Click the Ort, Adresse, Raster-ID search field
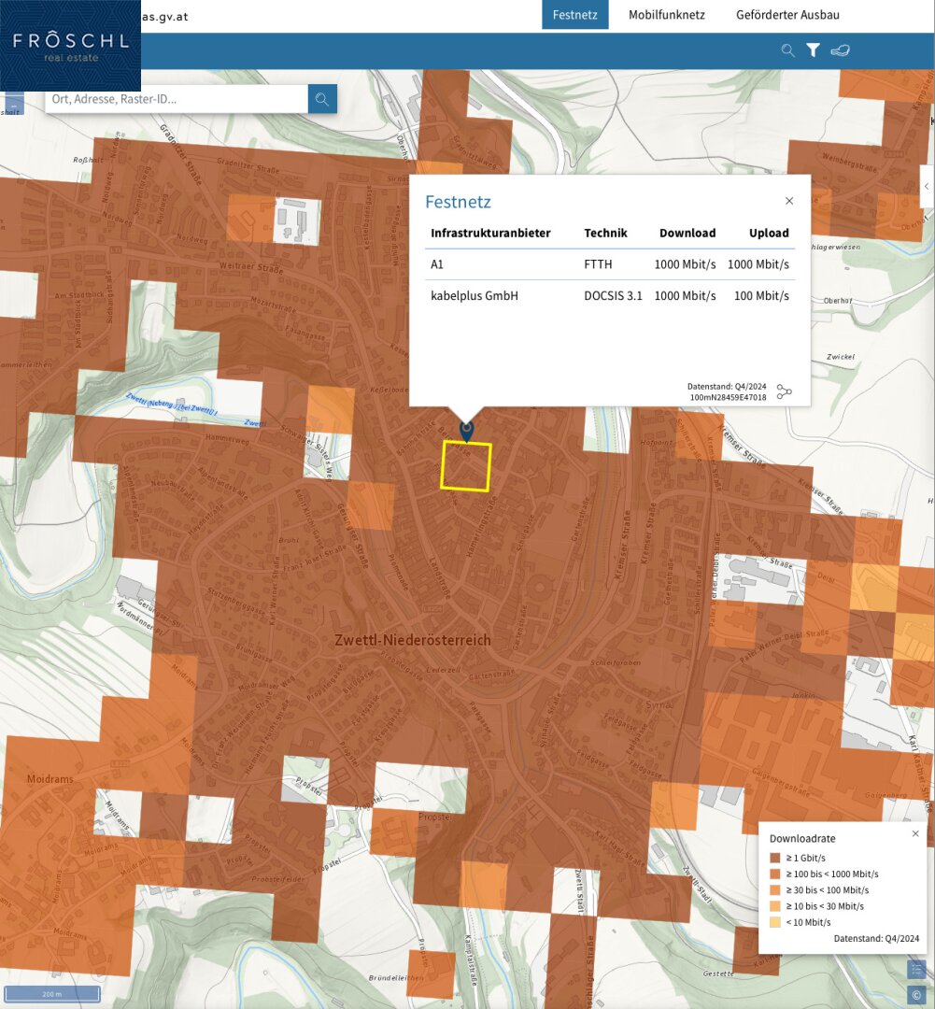 (x=177, y=99)
